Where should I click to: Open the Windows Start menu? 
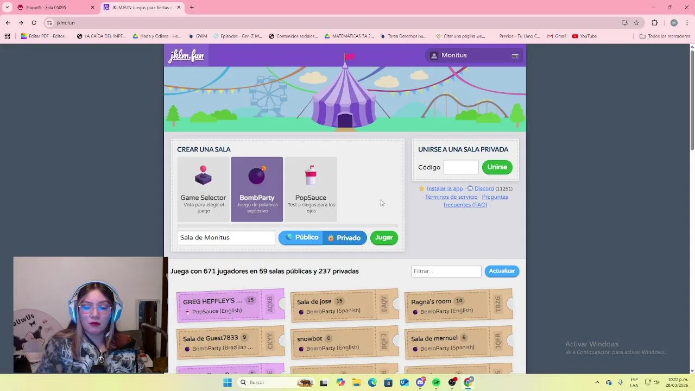228,382
